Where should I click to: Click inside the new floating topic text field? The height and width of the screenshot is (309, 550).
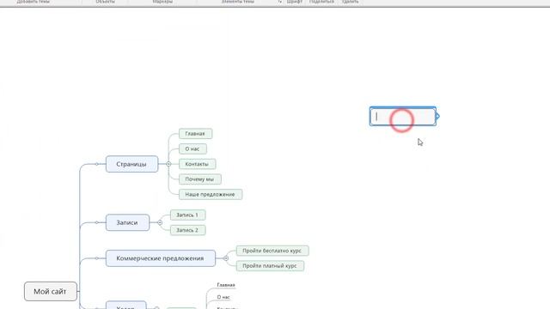click(x=403, y=117)
